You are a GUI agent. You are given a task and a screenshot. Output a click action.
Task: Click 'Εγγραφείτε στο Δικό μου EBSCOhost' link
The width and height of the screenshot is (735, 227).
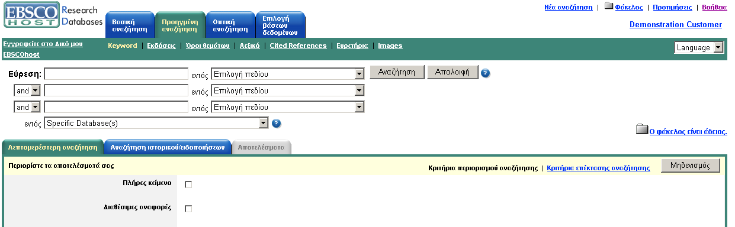pos(43,48)
